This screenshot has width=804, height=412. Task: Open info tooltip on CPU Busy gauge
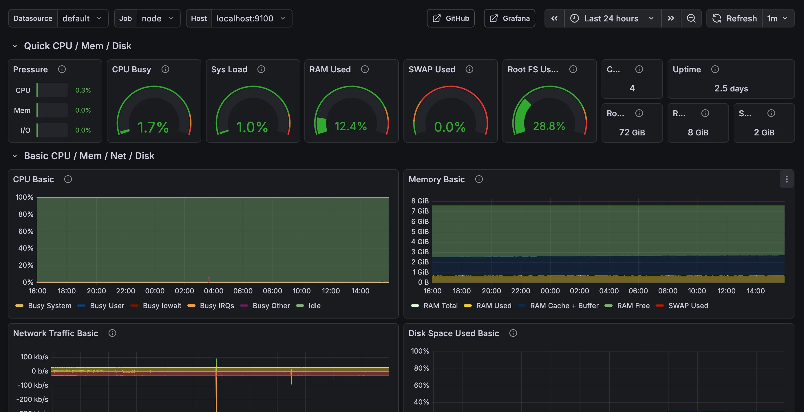pos(165,69)
